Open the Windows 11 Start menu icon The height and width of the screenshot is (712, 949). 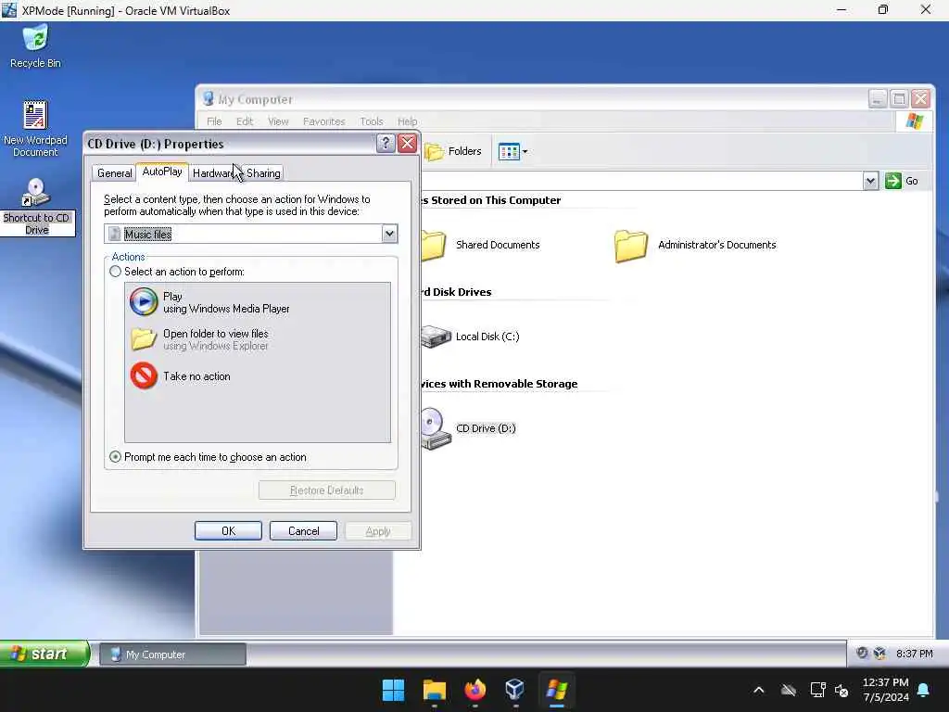[393, 690]
